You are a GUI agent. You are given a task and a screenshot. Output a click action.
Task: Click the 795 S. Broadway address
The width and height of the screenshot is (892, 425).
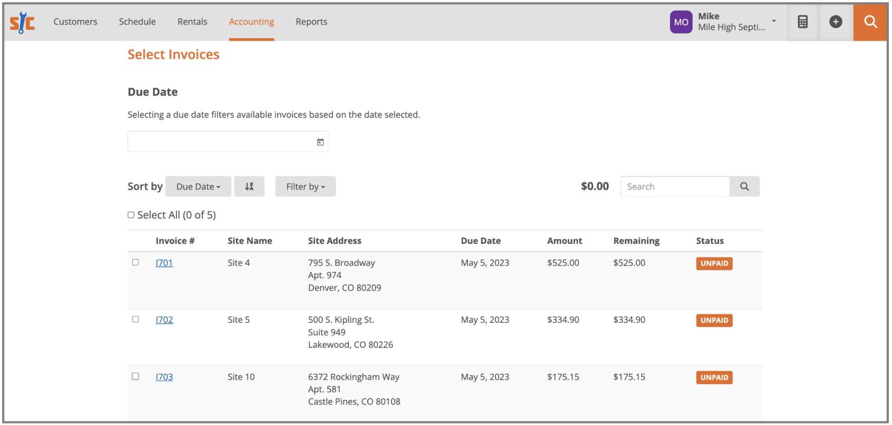[341, 263]
